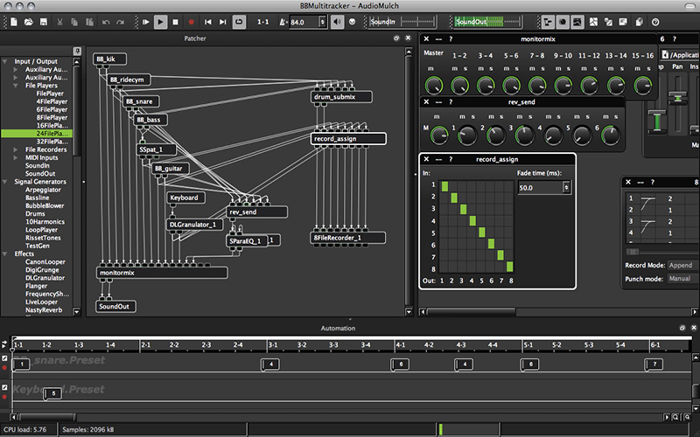Click the Copy toolbar icon
Image resolution: width=700 pixels, height=437 pixels.
(74, 22)
